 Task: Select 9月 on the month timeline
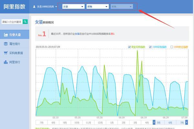(x=65, y=123)
